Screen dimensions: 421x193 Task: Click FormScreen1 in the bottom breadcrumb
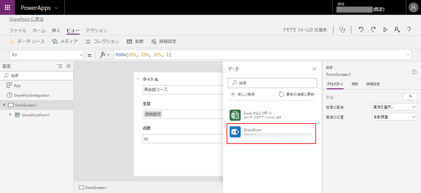coord(93,188)
